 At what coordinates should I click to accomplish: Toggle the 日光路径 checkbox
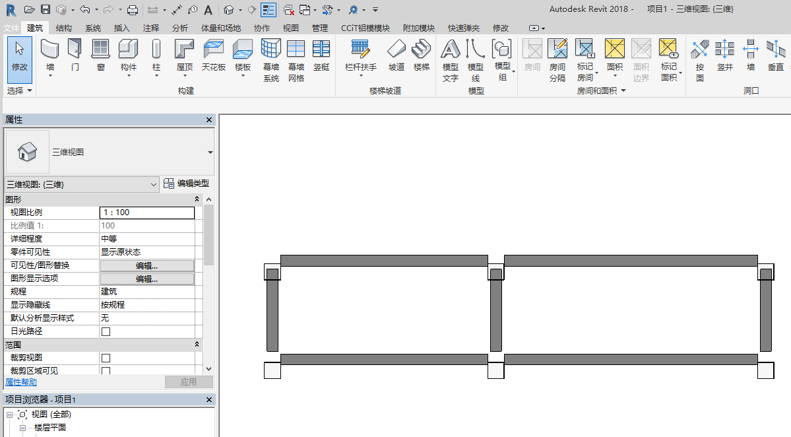[106, 331]
